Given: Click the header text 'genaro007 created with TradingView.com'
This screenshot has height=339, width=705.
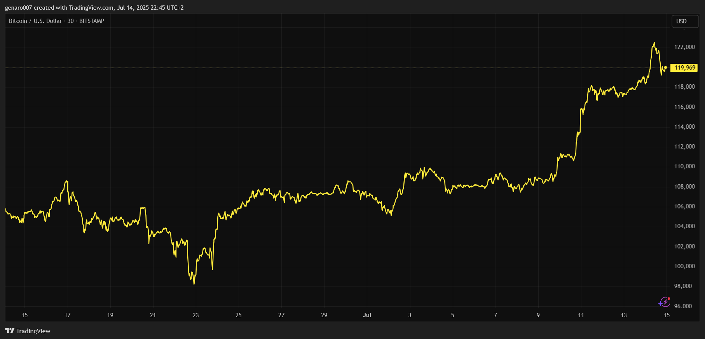Looking at the screenshot, I should [59, 8].
